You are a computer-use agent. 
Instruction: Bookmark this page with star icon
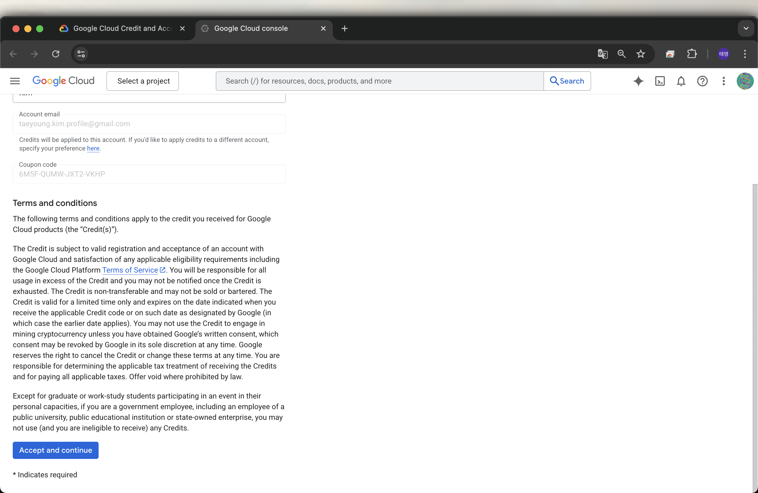coord(641,54)
